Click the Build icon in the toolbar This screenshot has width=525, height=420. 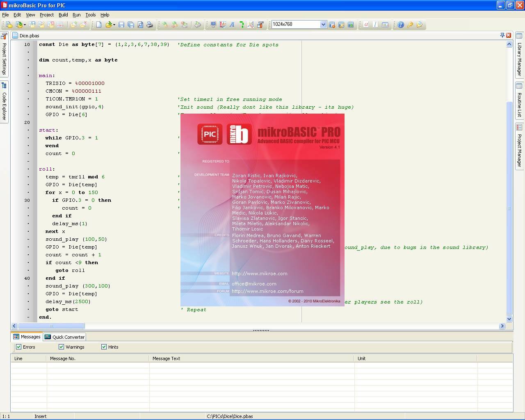165,25
